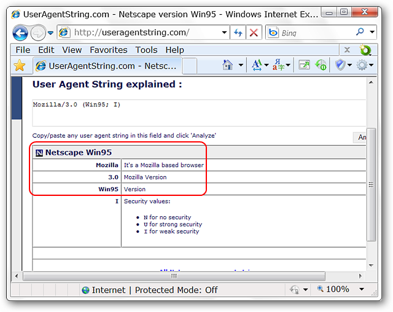Click the vertical scrollbar down arrow
The width and height of the screenshot is (393, 312).
pos(371,265)
